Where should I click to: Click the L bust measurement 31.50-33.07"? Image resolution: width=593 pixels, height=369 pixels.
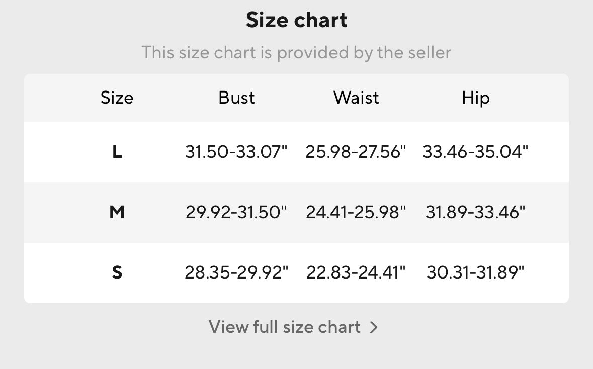coord(236,152)
